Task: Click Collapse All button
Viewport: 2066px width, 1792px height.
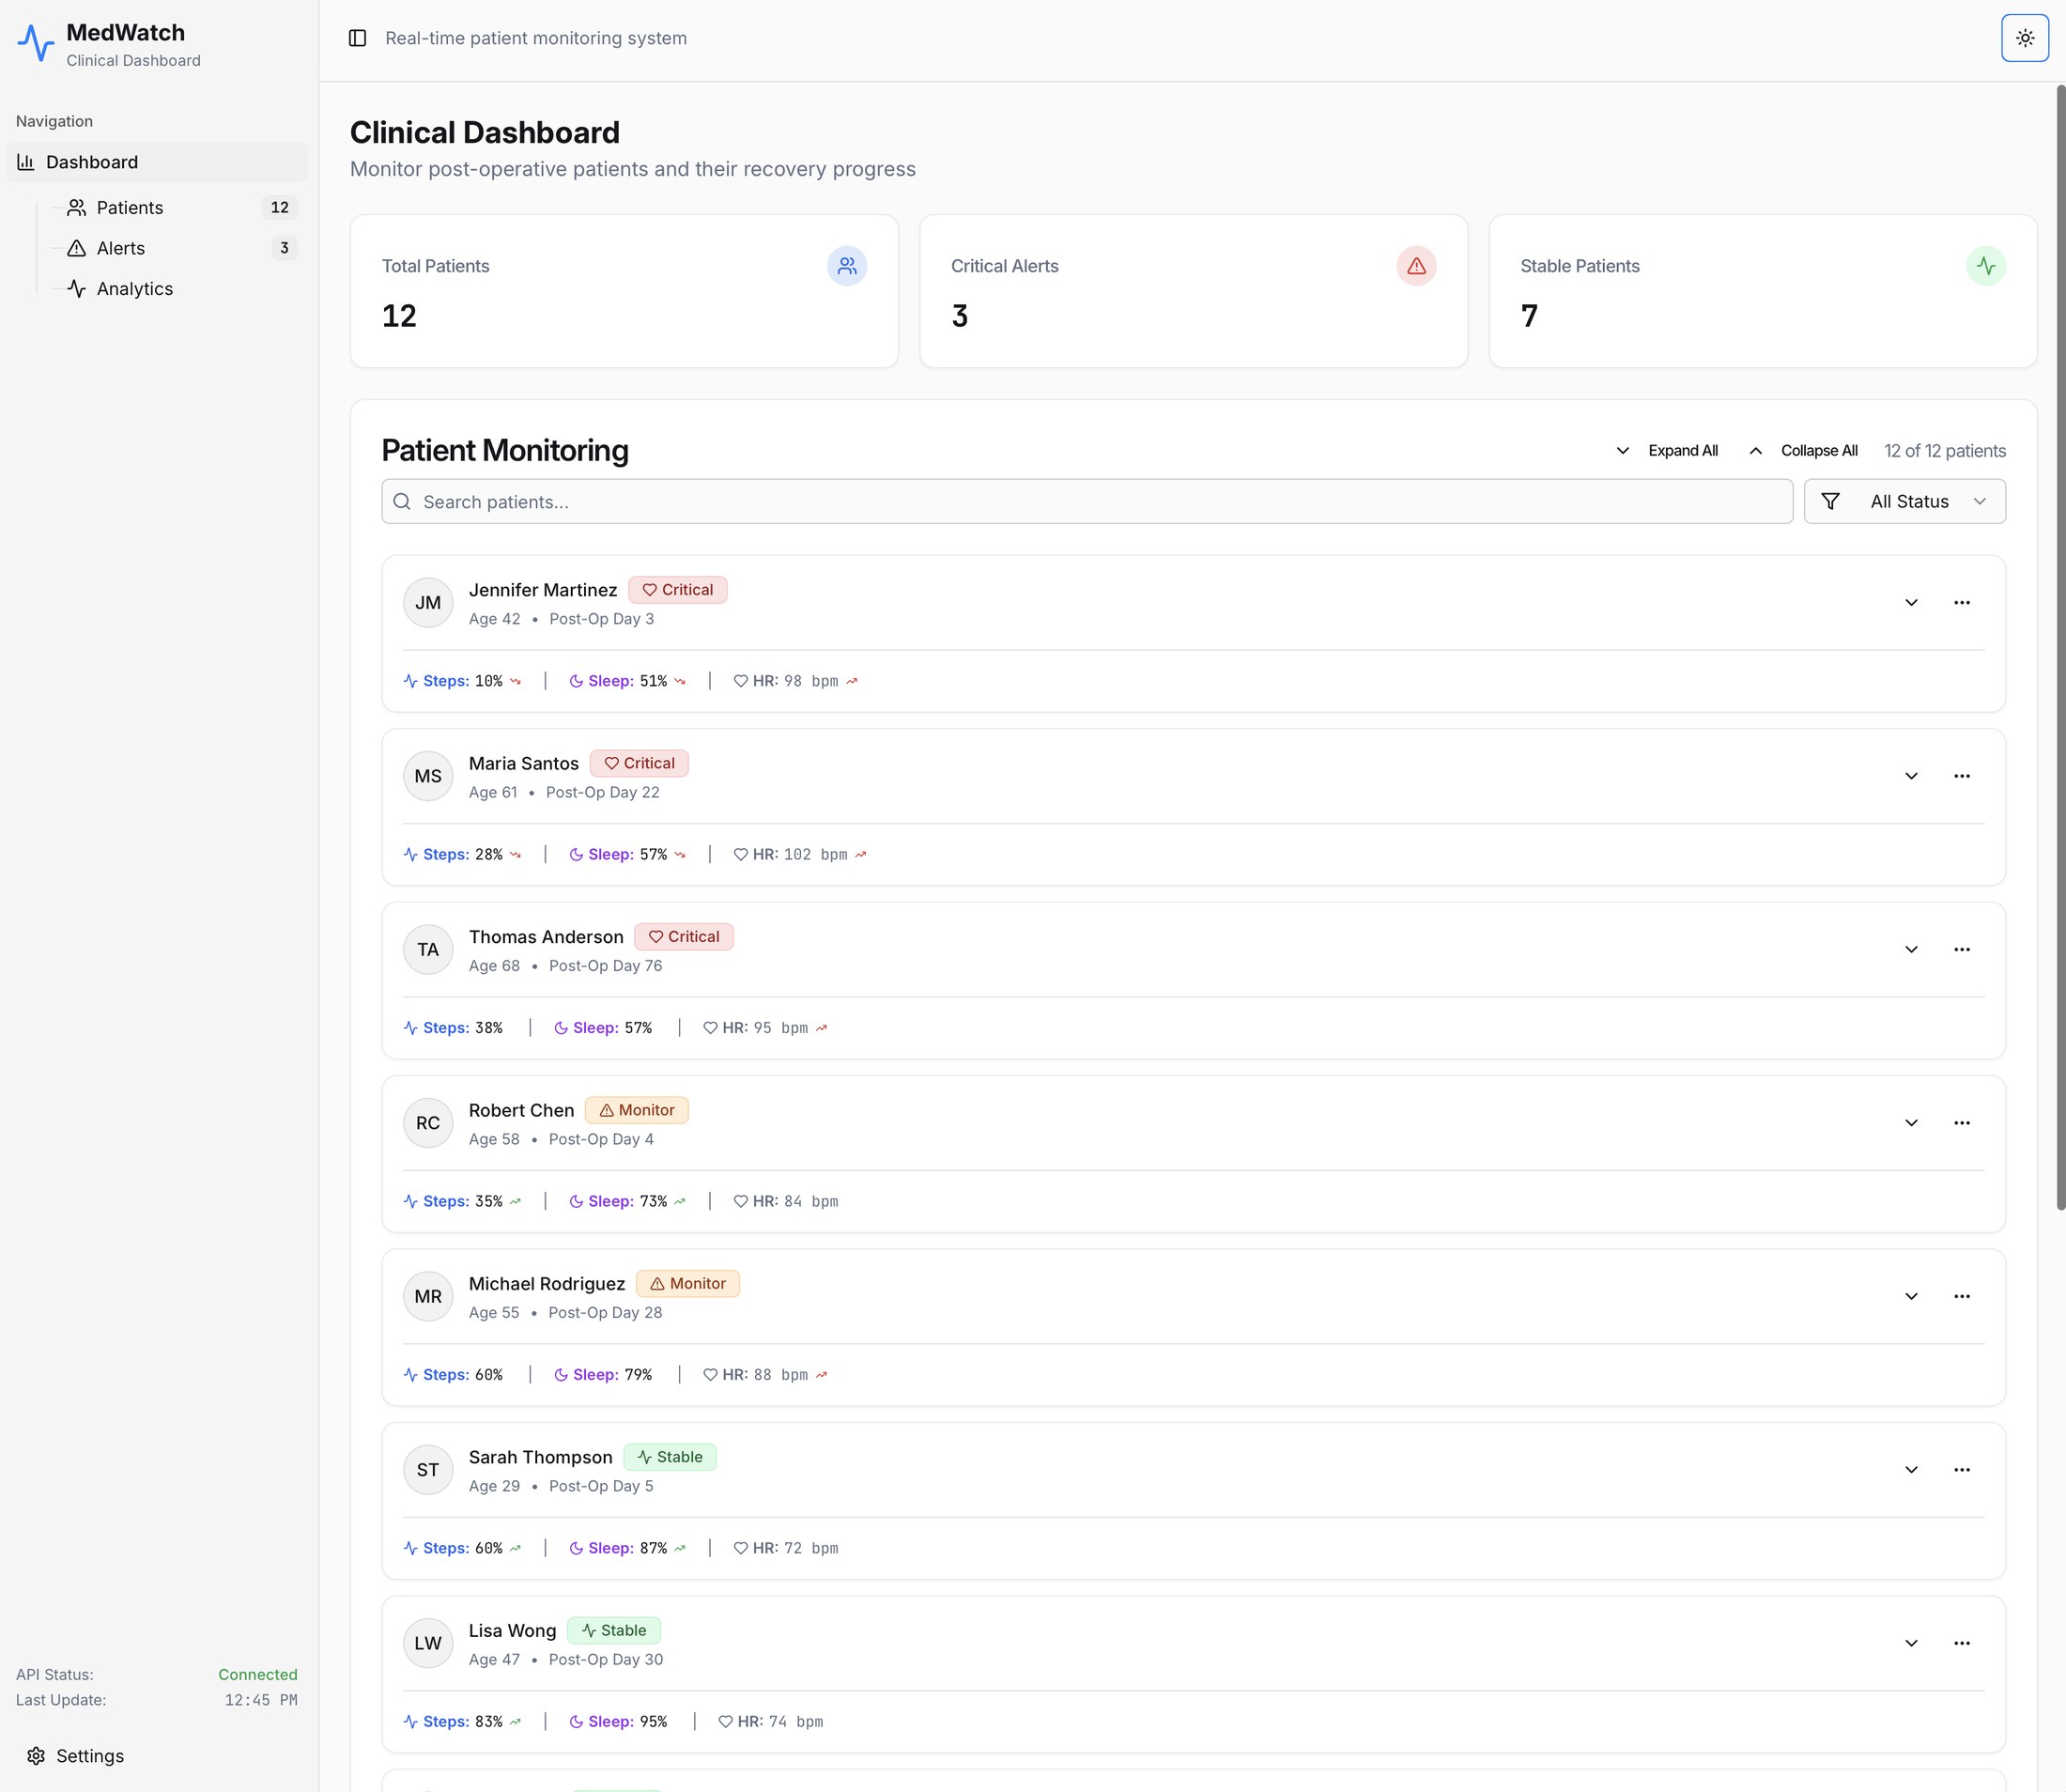Action: click(x=1803, y=451)
